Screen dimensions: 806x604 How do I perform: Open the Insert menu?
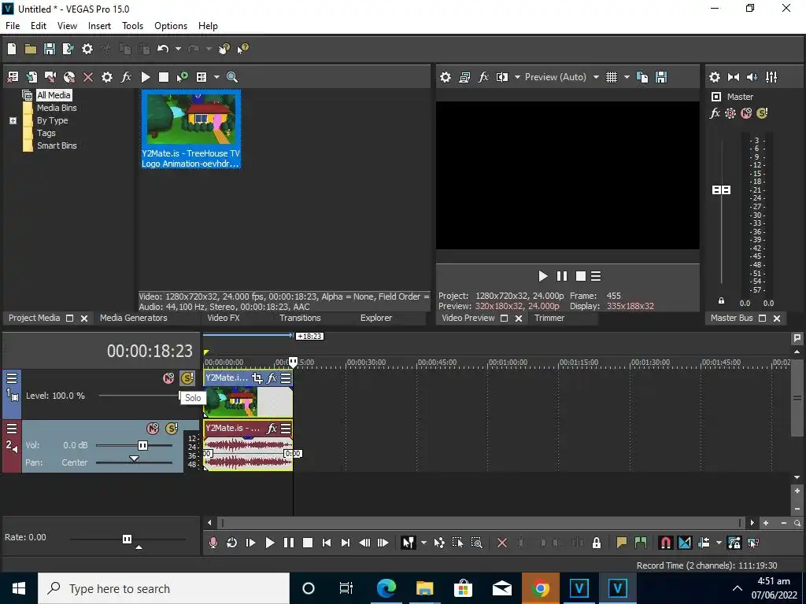coord(99,26)
